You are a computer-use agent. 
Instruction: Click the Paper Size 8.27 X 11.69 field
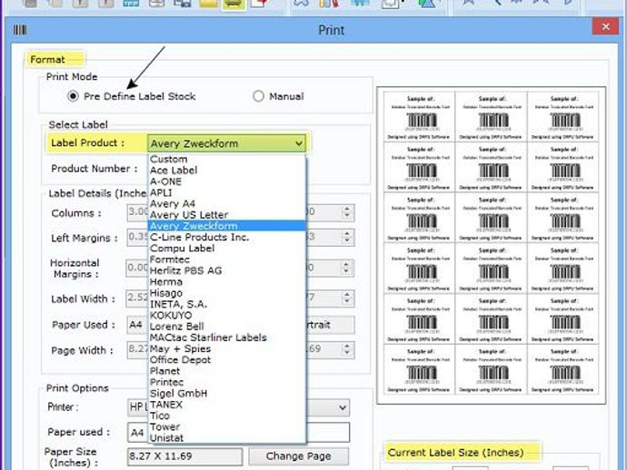184,456
